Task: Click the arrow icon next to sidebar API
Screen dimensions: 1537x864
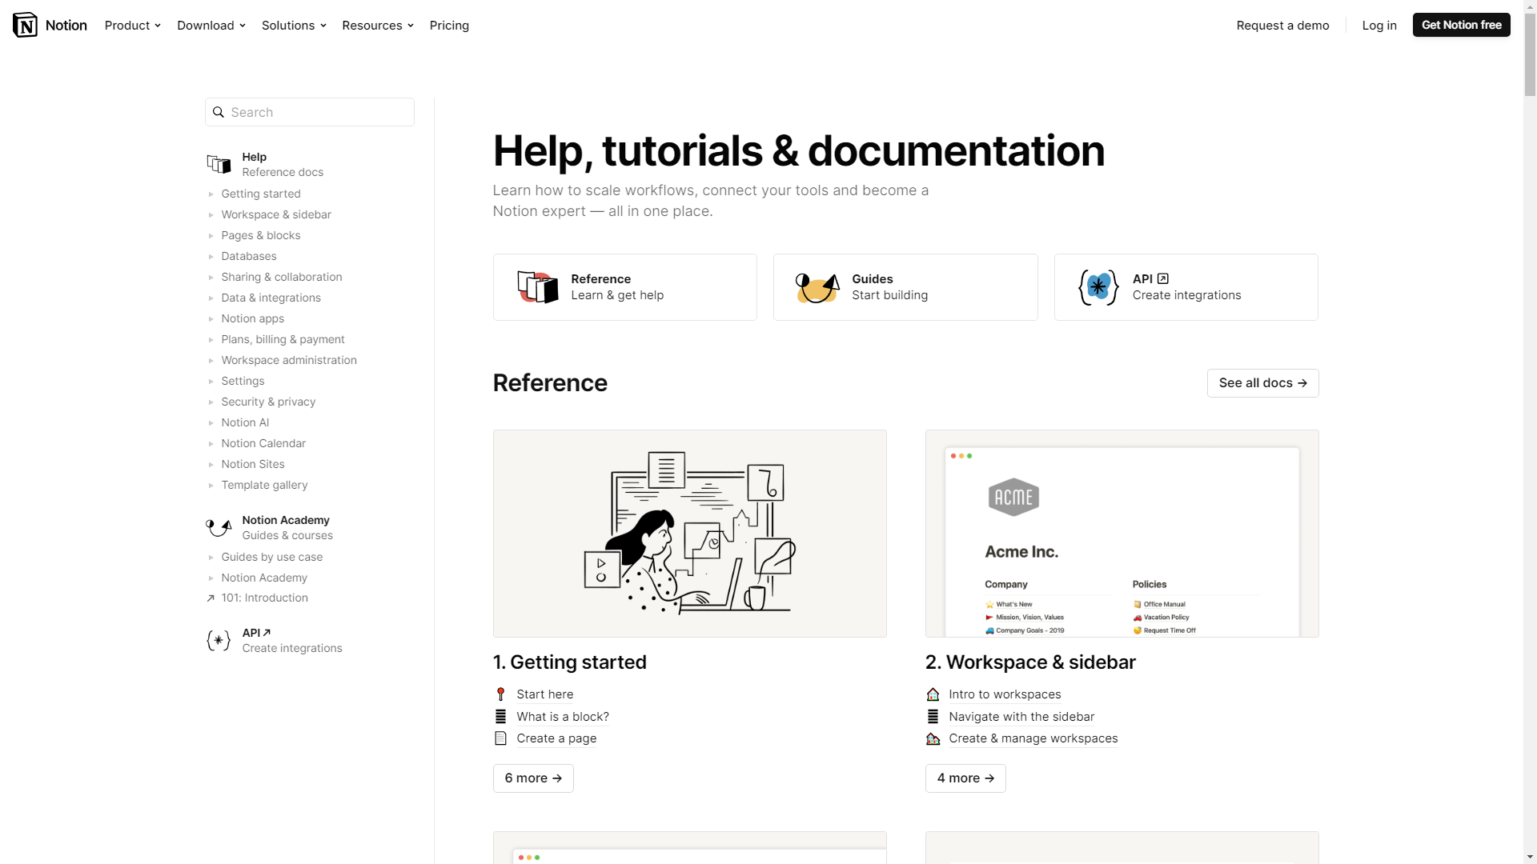Action: 267,633
